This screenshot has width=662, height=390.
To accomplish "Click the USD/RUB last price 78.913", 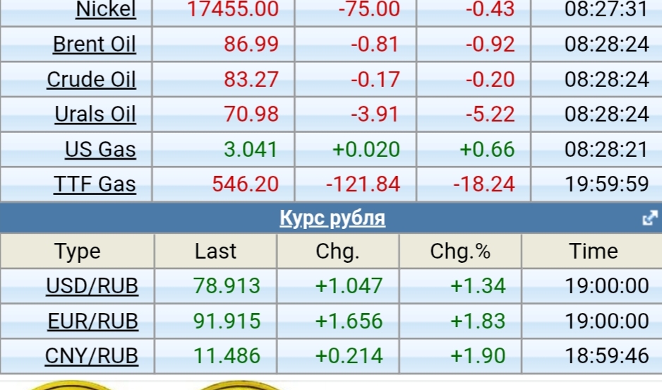I will (x=227, y=286).
